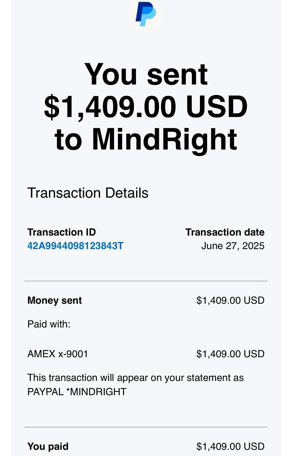The height and width of the screenshot is (456, 292).
Task: Click the Money sent label
Action: [x=55, y=301]
